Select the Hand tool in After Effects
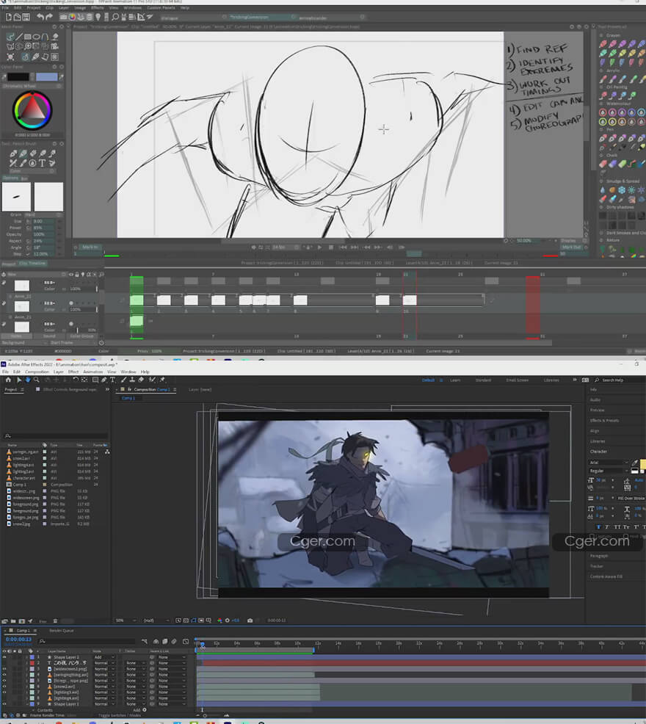Viewport: 646px width, 724px height. 28,380
